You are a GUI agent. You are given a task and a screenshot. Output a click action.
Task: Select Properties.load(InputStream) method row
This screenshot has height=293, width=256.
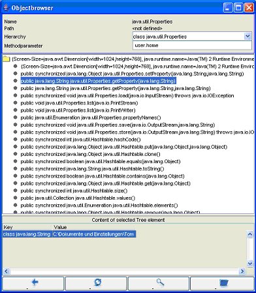[127, 96]
